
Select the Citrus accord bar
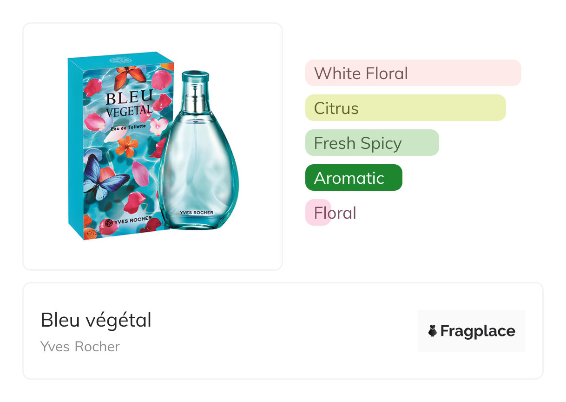tap(405, 108)
